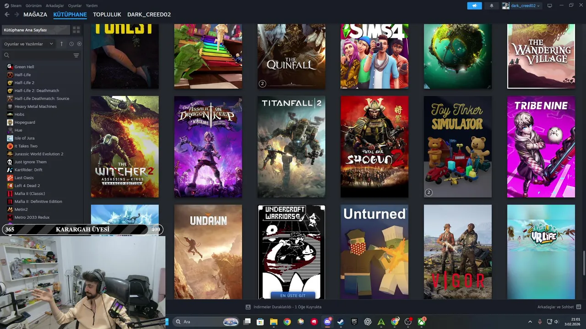Go to the MAĞAZA tab

point(35,15)
